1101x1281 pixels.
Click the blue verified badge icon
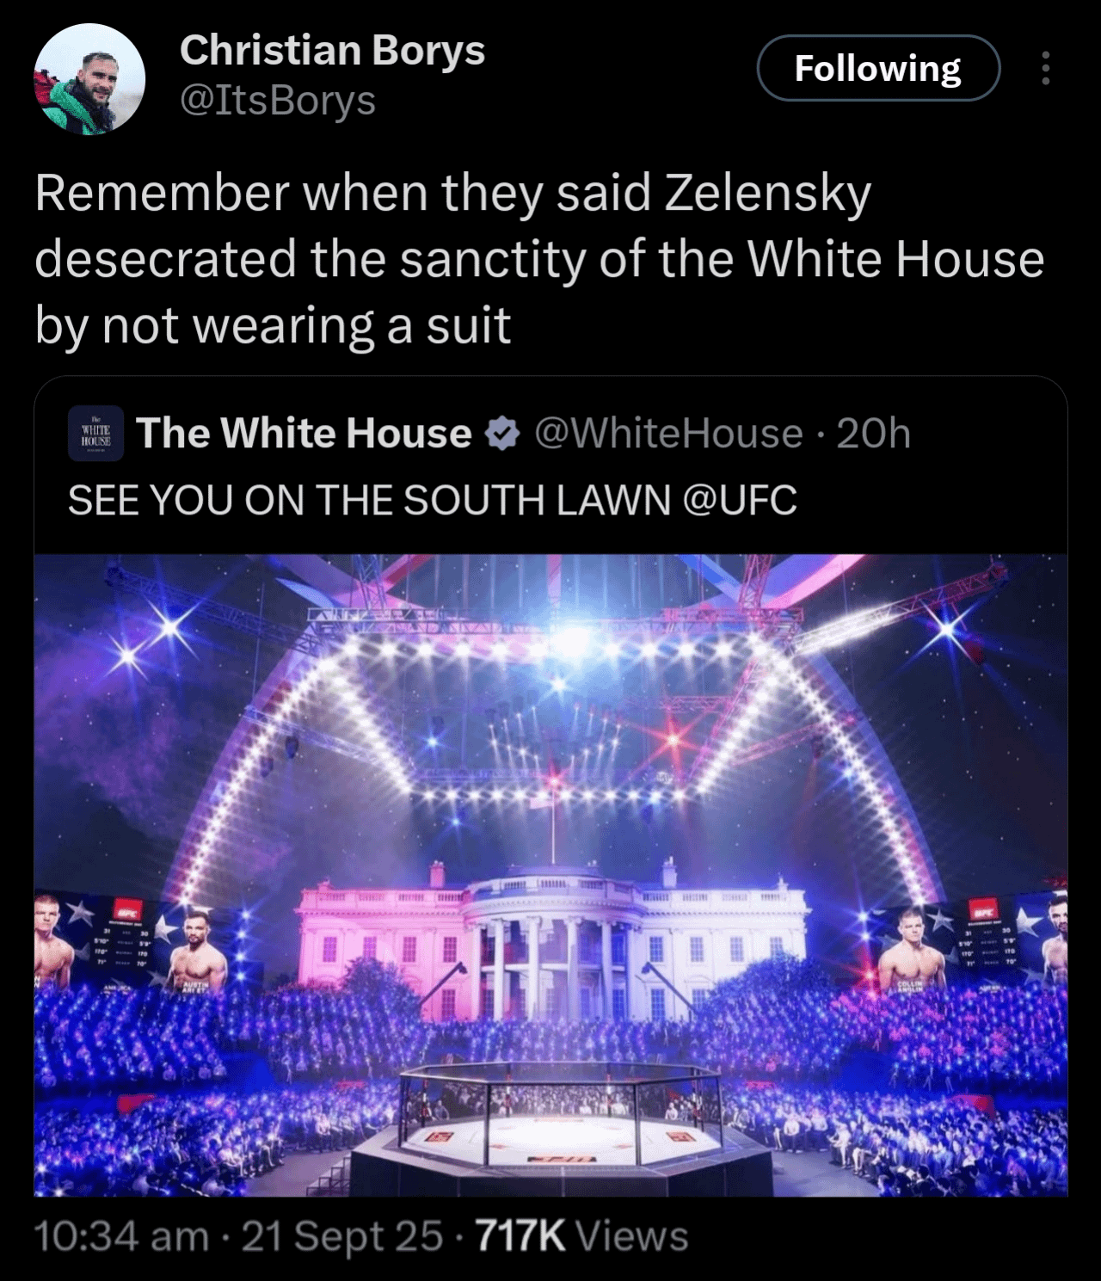(x=503, y=434)
